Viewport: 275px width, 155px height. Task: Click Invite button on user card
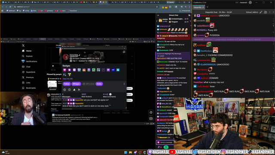coord(99,84)
